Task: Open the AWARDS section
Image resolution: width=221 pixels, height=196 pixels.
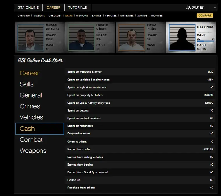Action: click(x=142, y=16)
